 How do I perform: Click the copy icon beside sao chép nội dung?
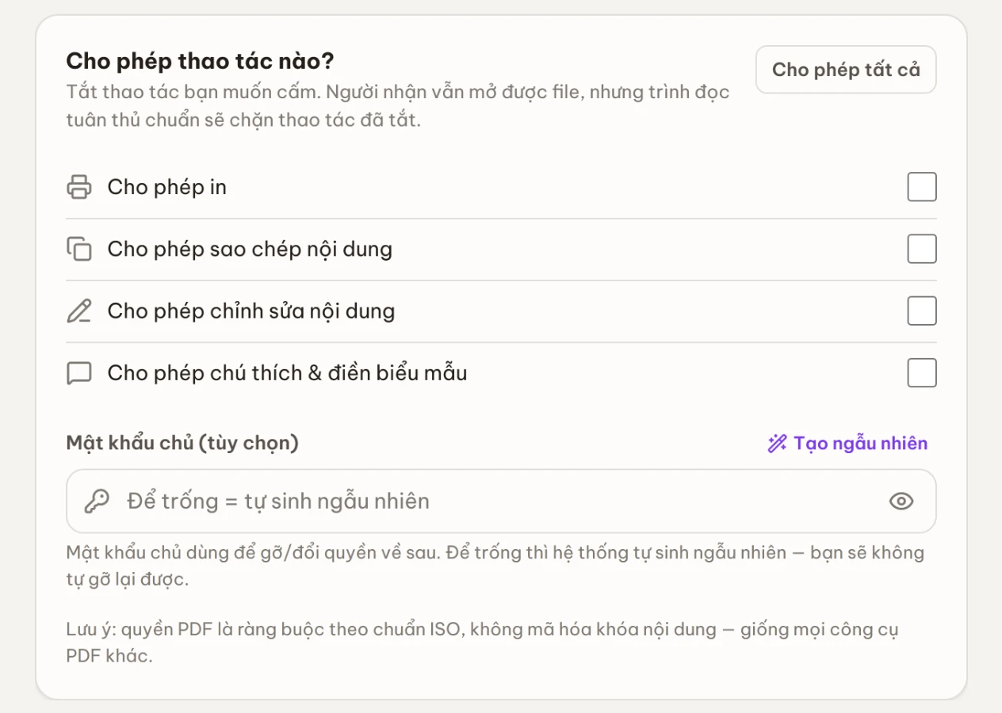tap(78, 250)
